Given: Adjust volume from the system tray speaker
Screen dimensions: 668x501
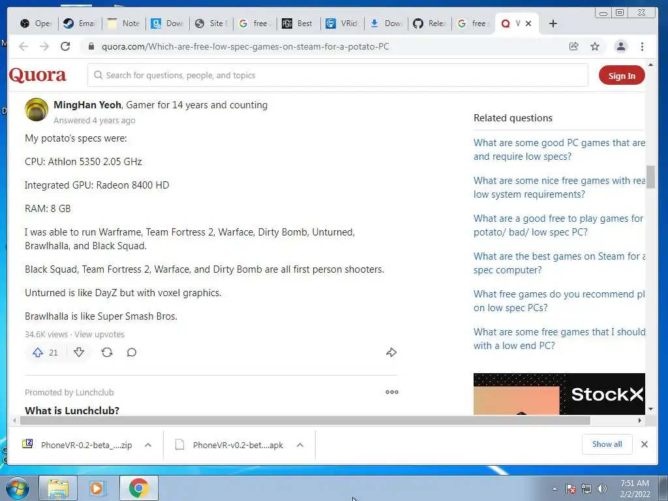Looking at the screenshot, I should coord(602,489).
